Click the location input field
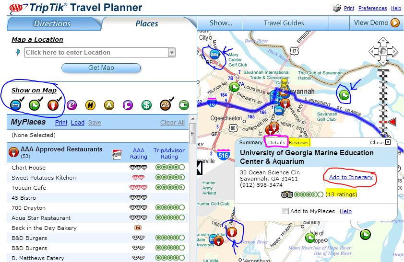 point(96,53)
